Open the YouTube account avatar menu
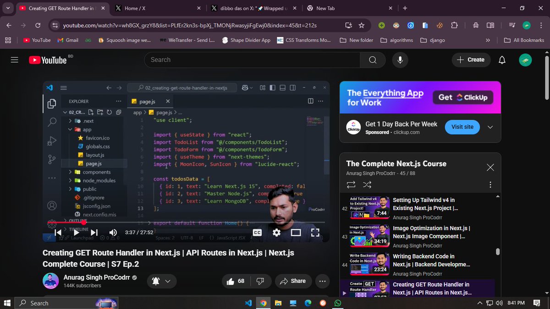Viewport: 550px width, 309px height. [525, 60]
